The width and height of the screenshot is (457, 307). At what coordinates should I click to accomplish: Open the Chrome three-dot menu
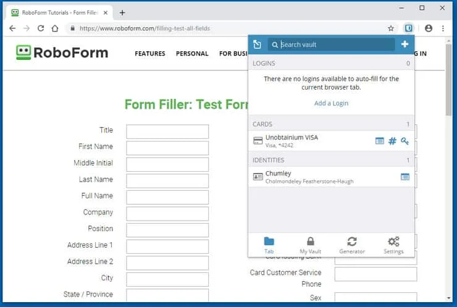click(x=443, y=28)
